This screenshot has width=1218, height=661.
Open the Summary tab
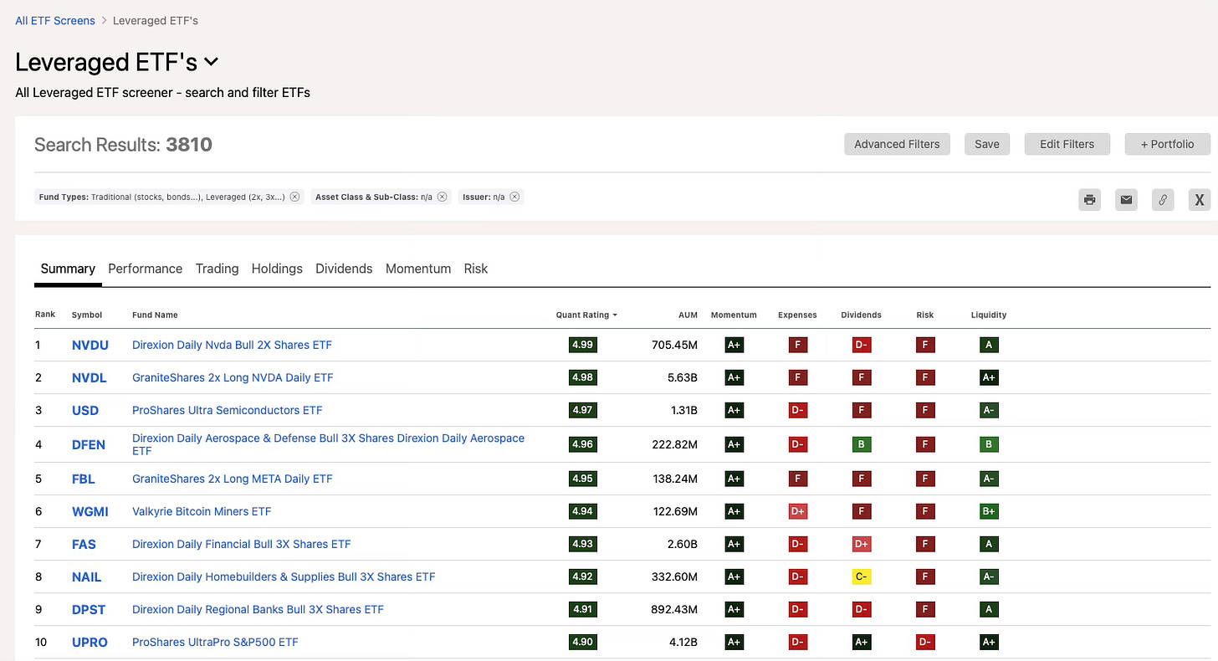point(68,269)
